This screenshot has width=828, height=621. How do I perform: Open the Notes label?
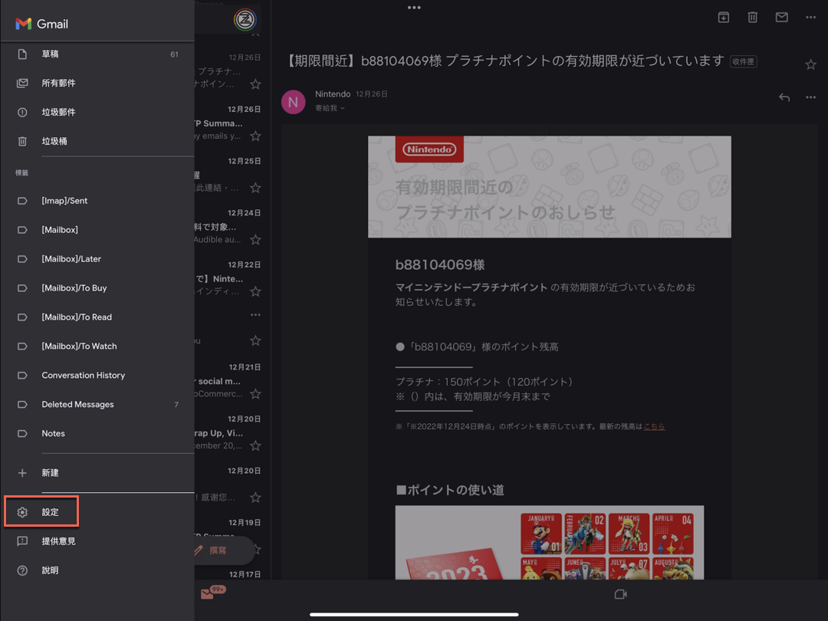[97, 433]
